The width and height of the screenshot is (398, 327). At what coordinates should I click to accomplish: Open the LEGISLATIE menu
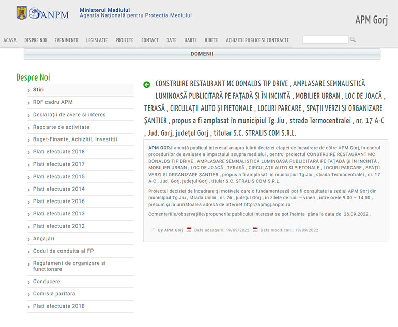[97, 40]
